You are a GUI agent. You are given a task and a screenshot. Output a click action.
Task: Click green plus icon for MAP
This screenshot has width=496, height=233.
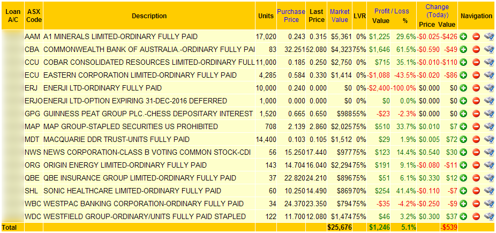pos(464,126)
